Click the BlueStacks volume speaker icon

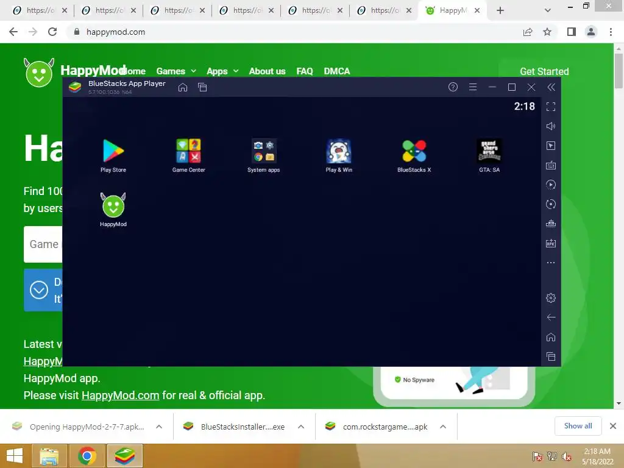(x=551, y=126)
